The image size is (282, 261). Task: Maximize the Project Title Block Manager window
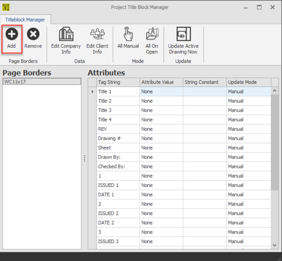point(259,7)
